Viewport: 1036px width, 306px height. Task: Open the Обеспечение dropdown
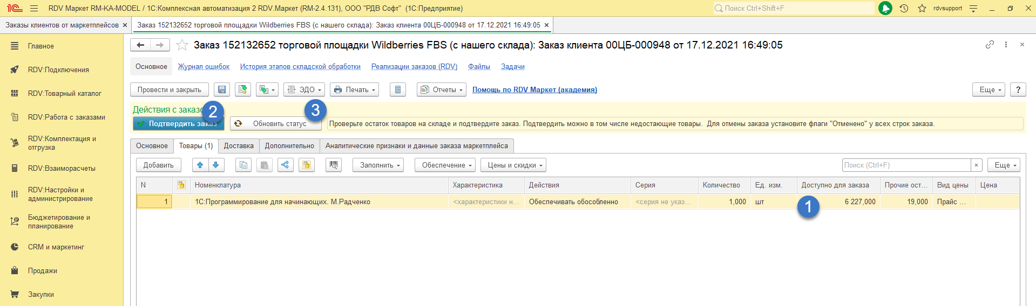click(x=445, y=165)
